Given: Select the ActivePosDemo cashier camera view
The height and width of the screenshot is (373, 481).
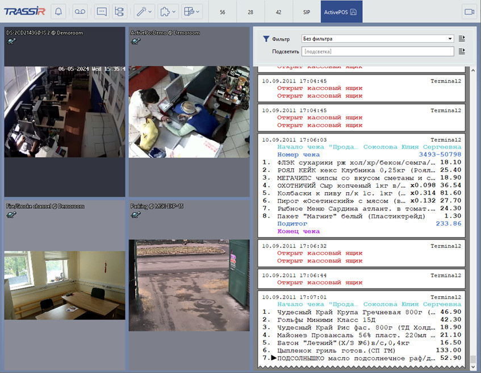Looking at the screenshot, I should [189, 111].
